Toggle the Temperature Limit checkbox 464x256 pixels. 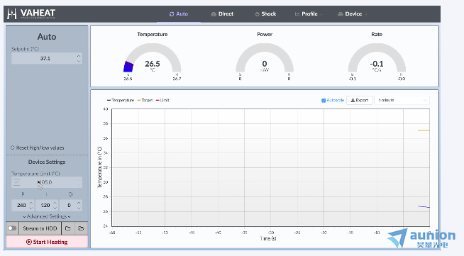[x=16, y=182]
